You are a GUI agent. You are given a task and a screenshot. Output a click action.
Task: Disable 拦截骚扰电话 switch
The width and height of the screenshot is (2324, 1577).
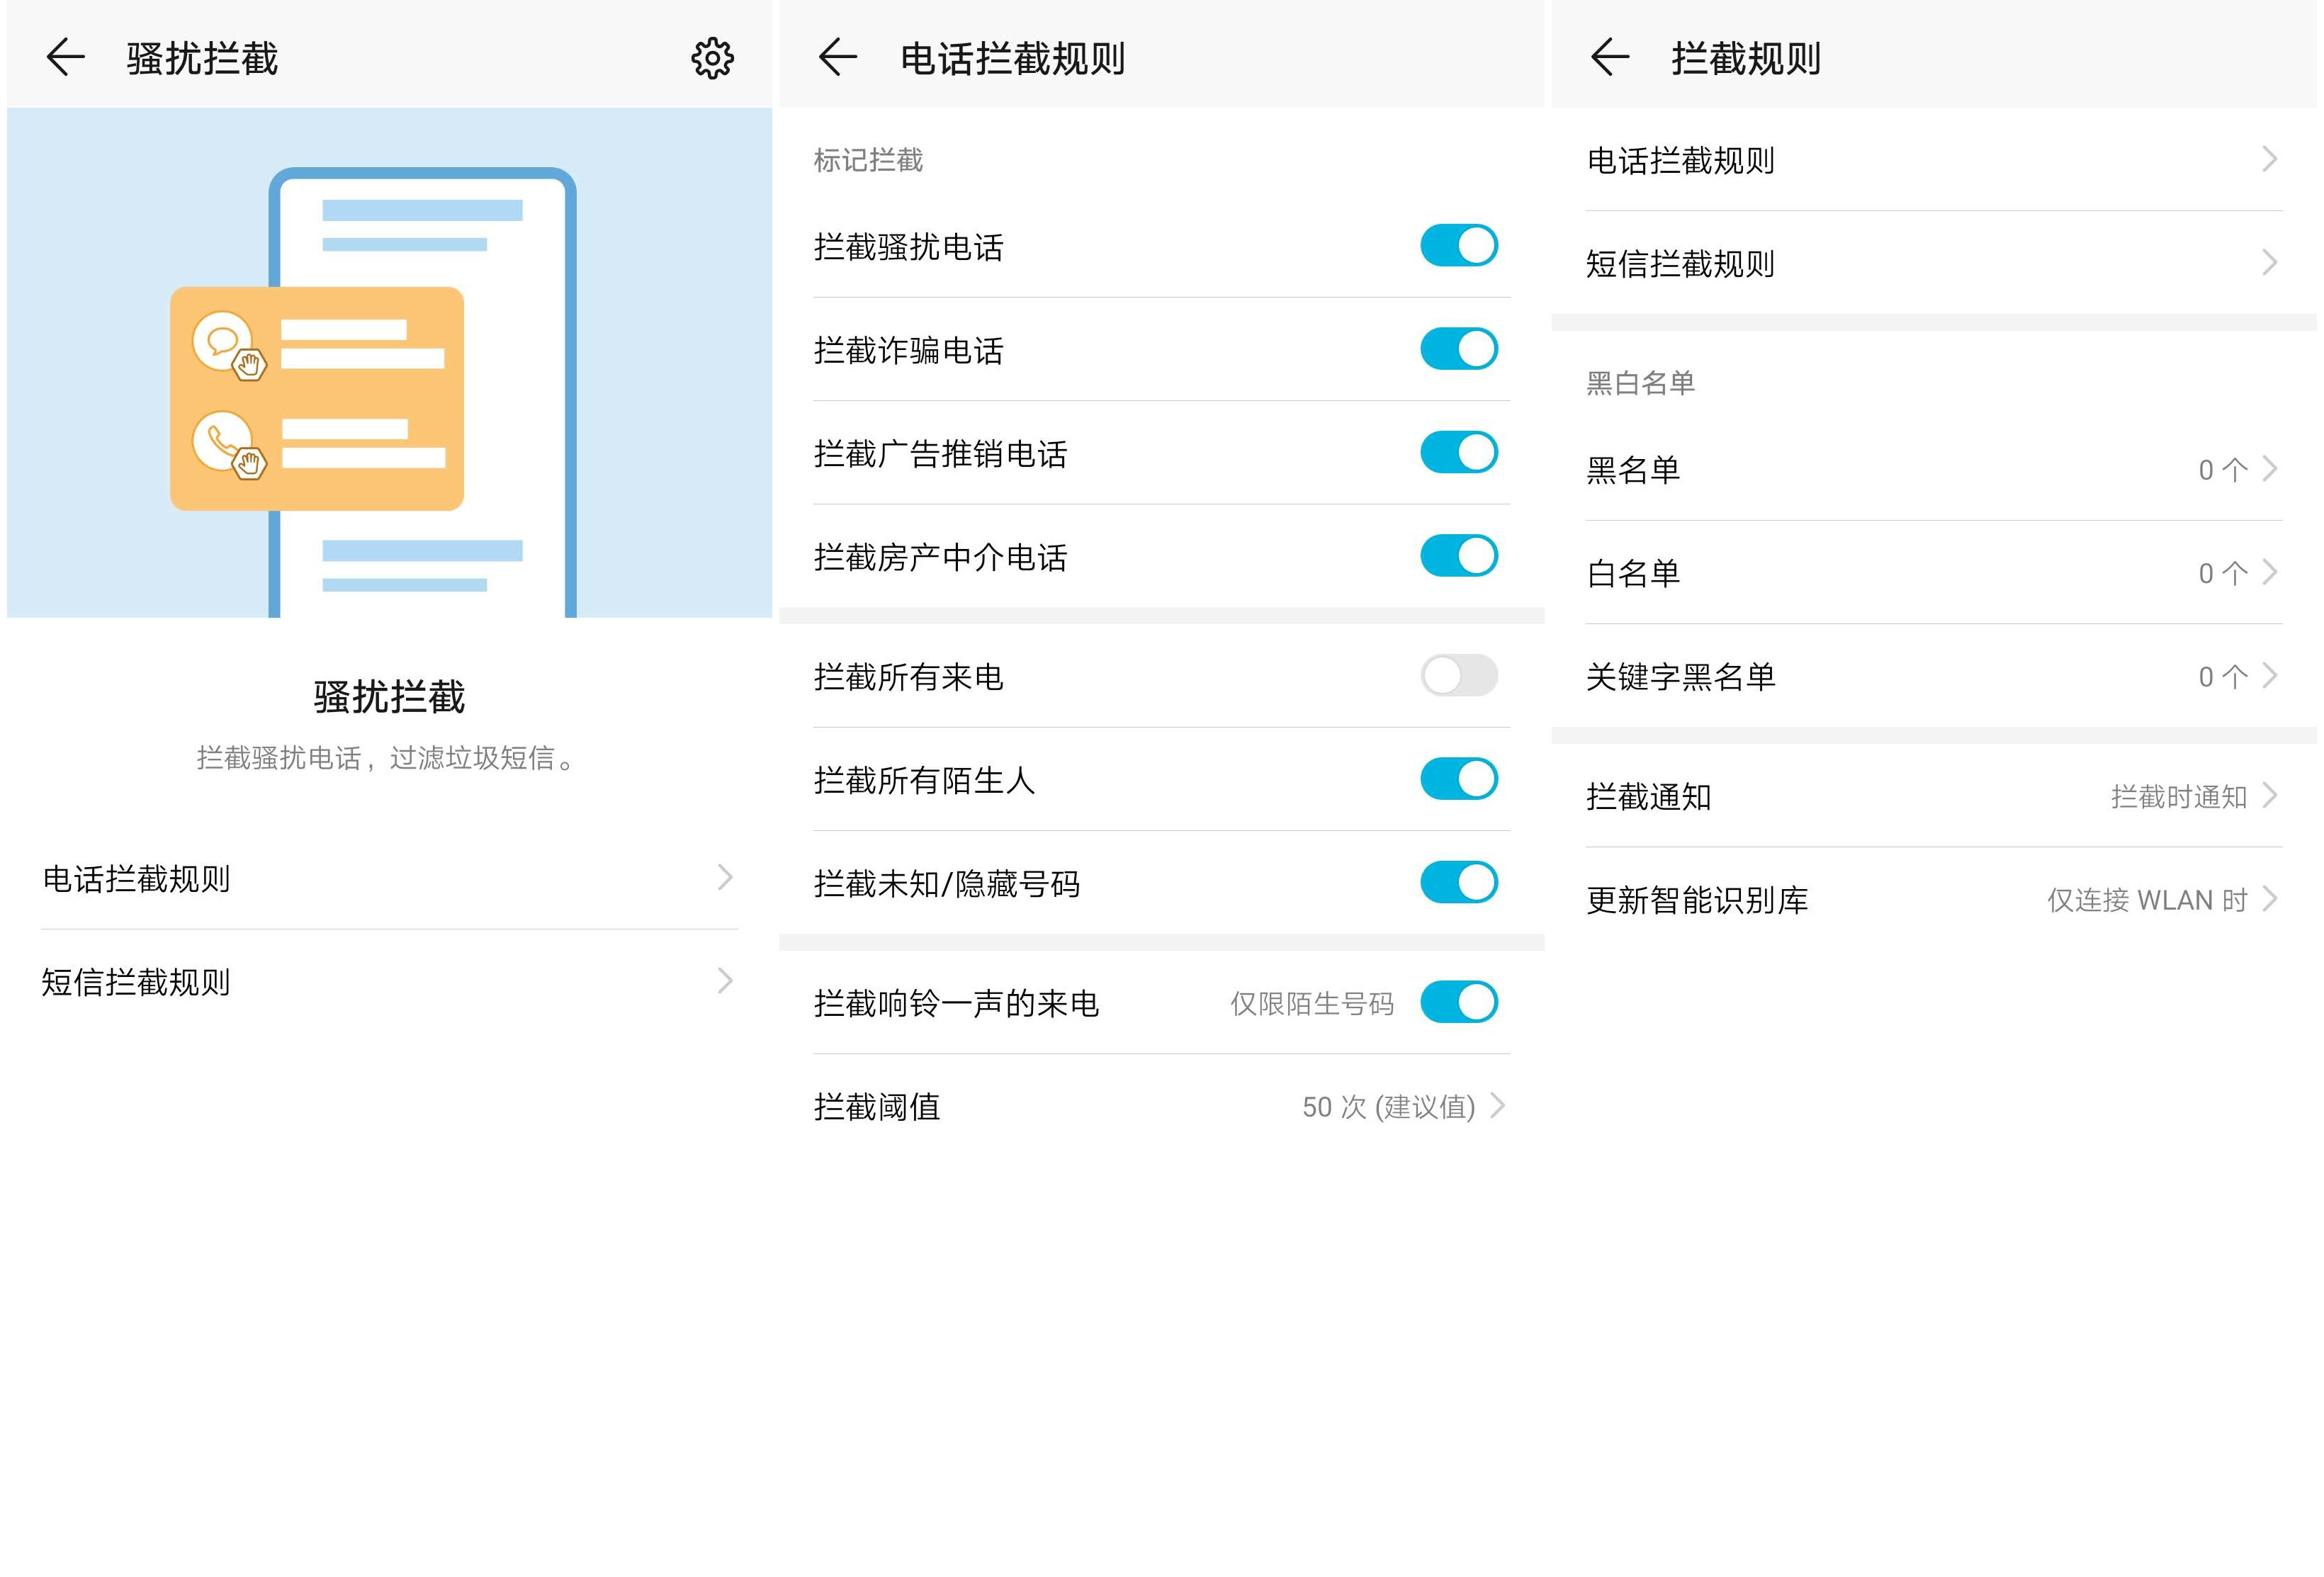click(x=1458, y=245)
